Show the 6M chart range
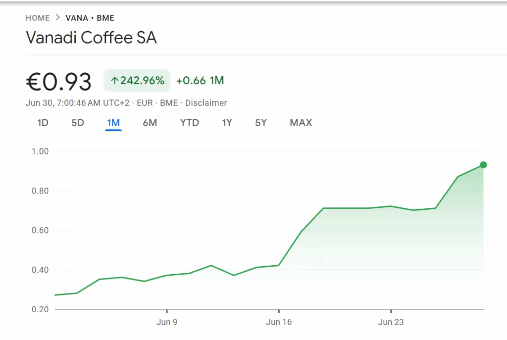The image size is (507, 340). pos(150,123)
